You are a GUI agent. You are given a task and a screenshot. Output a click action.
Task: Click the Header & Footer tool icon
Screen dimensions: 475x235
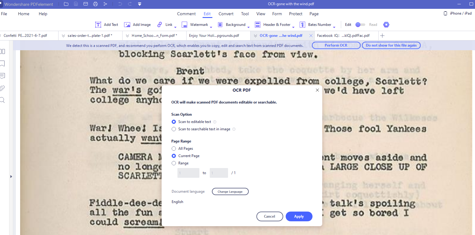[258, 25]
